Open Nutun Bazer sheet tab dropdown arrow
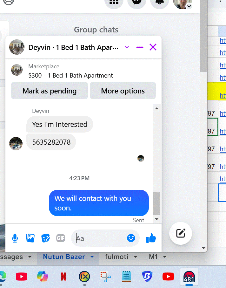 point(92,257)
